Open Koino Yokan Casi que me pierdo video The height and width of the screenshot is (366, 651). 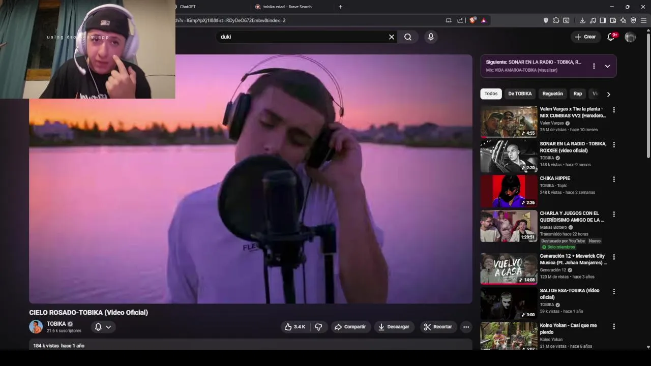click(x=568, y=328)
